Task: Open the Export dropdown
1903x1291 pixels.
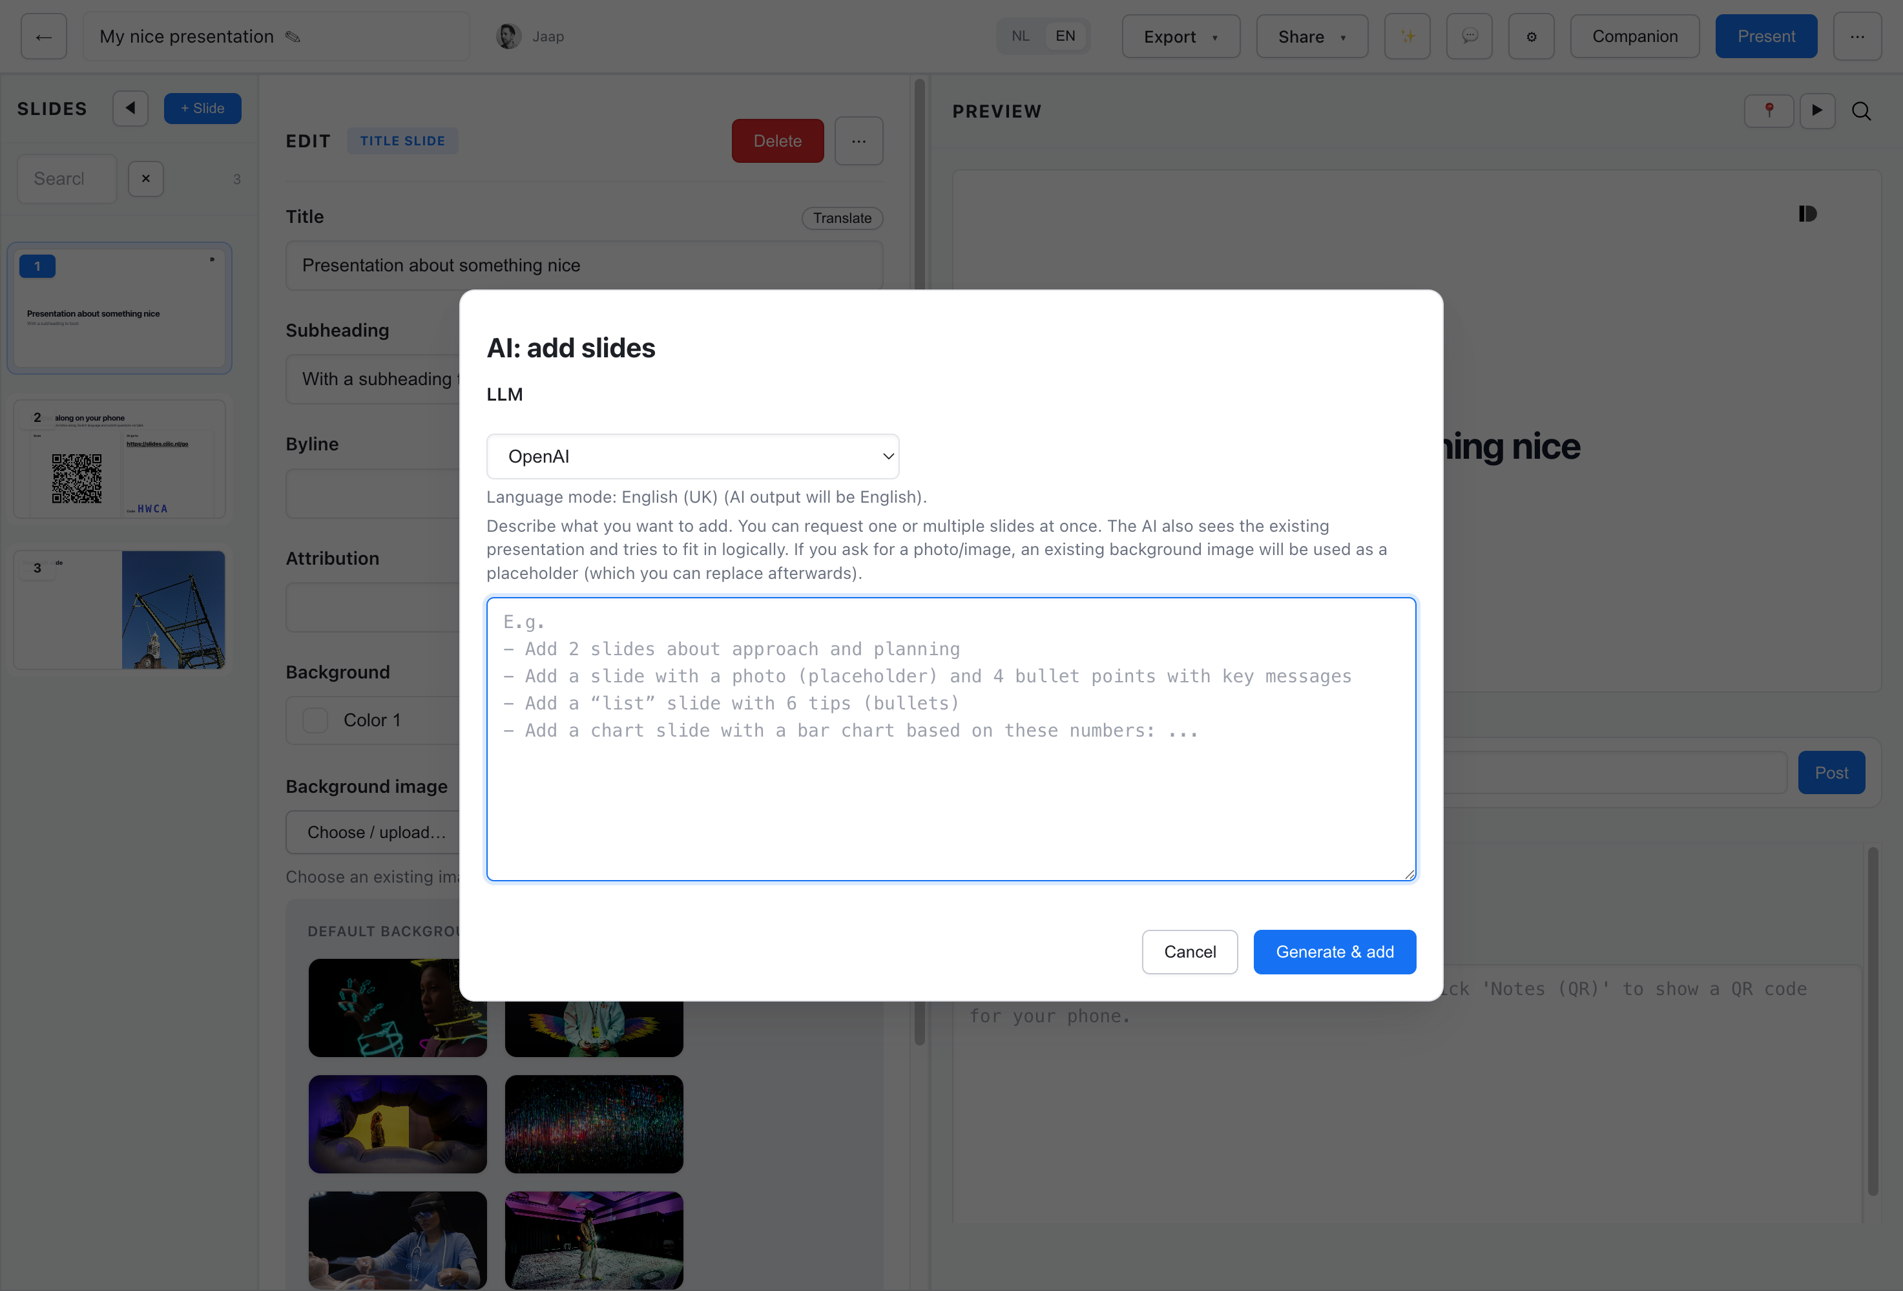Action: [x=1181, y=37]
